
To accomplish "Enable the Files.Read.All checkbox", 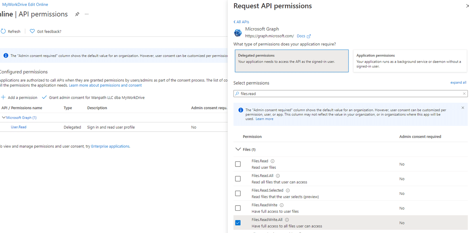I will pyautogui.click(x=238, y=179).
